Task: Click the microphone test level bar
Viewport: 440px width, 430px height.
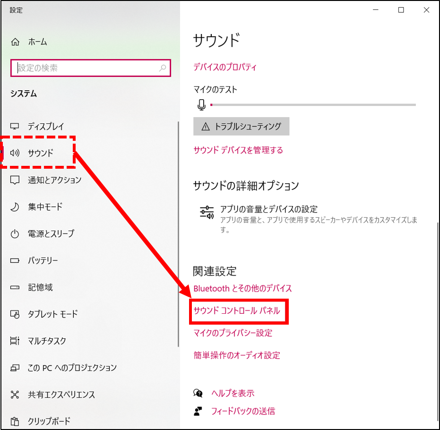Action: point(313,104)
